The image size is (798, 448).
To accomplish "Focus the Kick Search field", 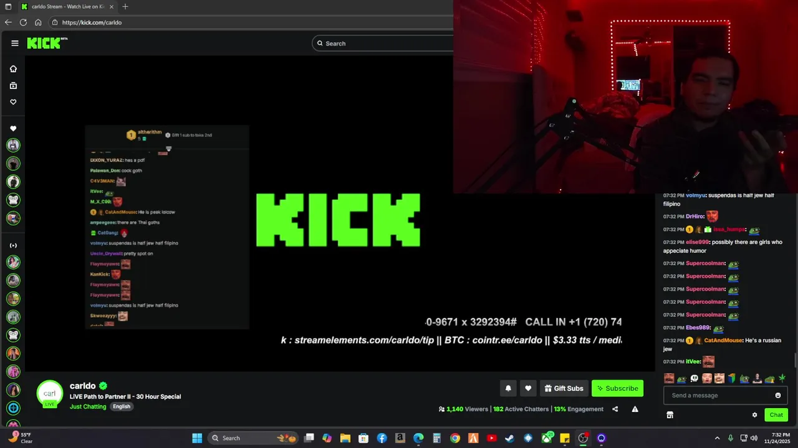I will pyautogui.click(x=383, y=44).
